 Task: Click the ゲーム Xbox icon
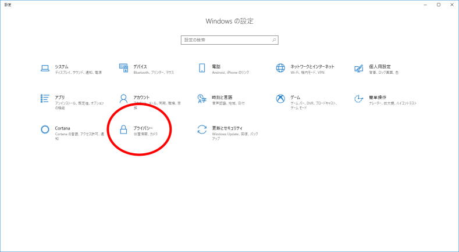280,99
